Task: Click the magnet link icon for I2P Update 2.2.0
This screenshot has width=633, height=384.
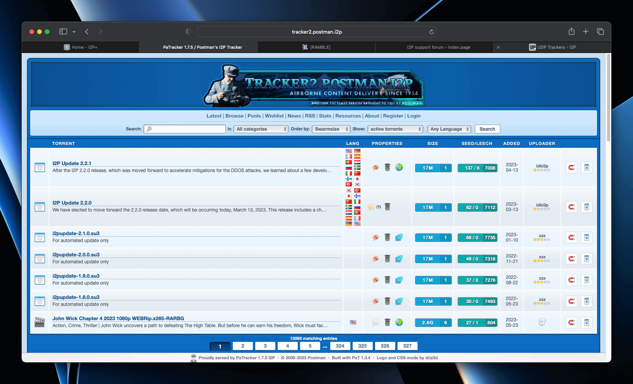Action: pos(571,207)
